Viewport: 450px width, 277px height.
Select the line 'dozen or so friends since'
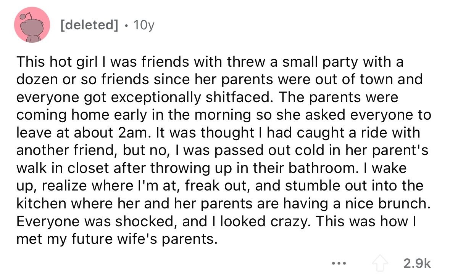(219, 79)
